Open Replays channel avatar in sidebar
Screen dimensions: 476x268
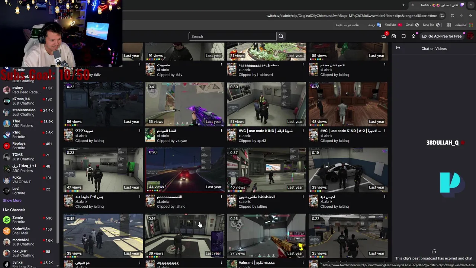[7, 146]
